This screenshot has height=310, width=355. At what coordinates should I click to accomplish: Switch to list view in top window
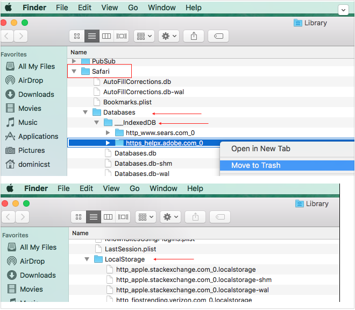click(x=92, y=36)
